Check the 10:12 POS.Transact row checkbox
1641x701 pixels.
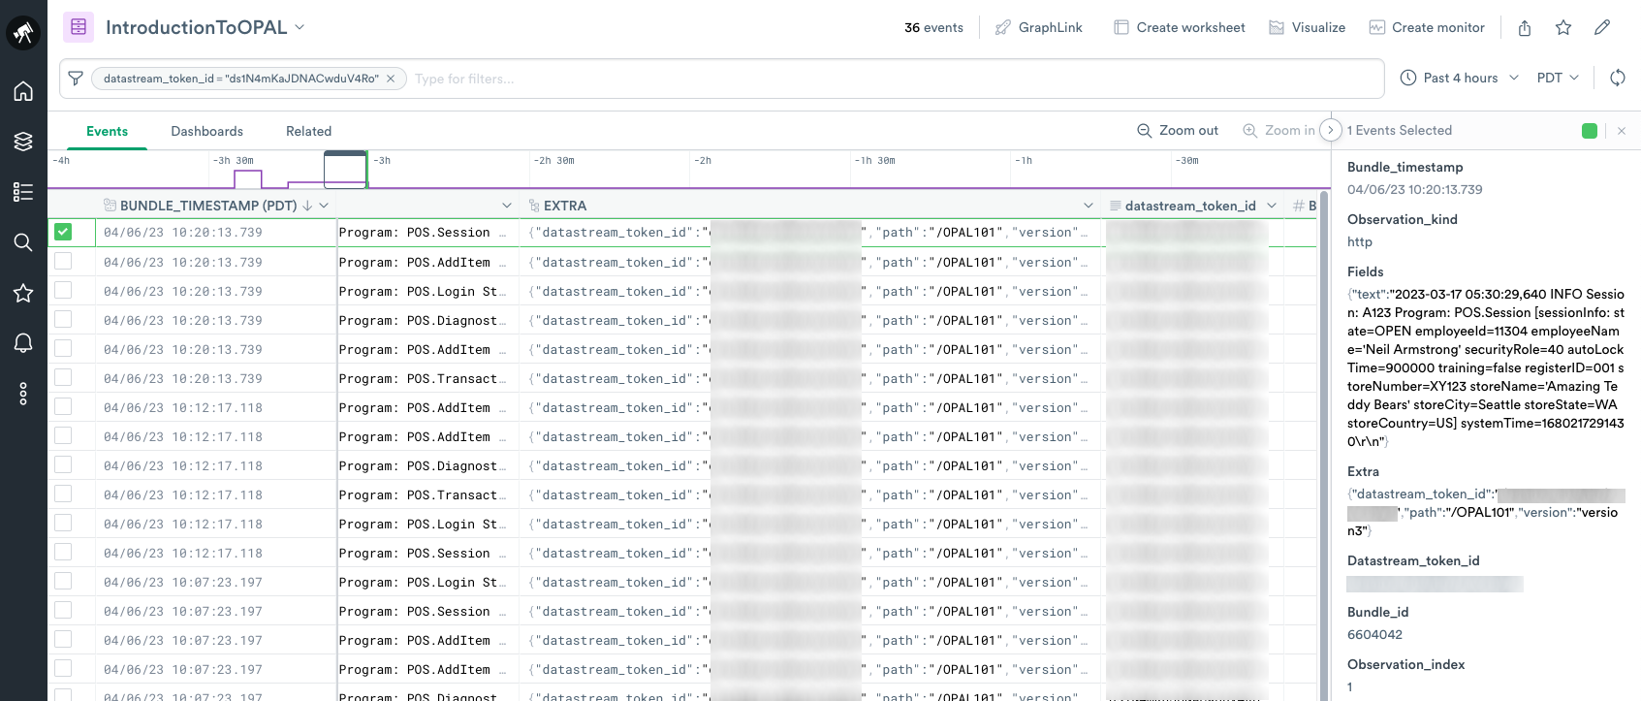tap(63, 494)
